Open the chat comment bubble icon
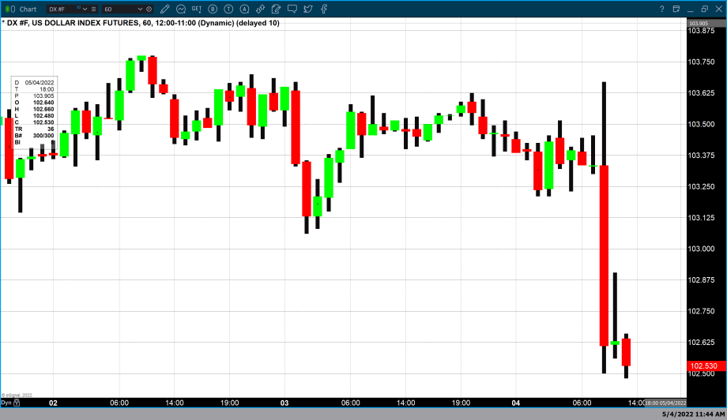The height and width of the screenshot is (420, 727). pyautogui.click(x=292, y=9)
